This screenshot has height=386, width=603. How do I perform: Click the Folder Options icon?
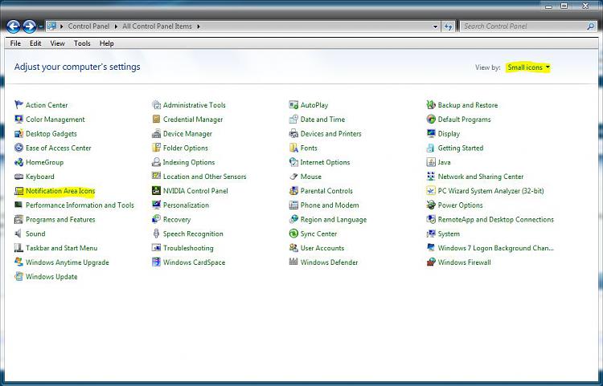[x=156, y=148]
